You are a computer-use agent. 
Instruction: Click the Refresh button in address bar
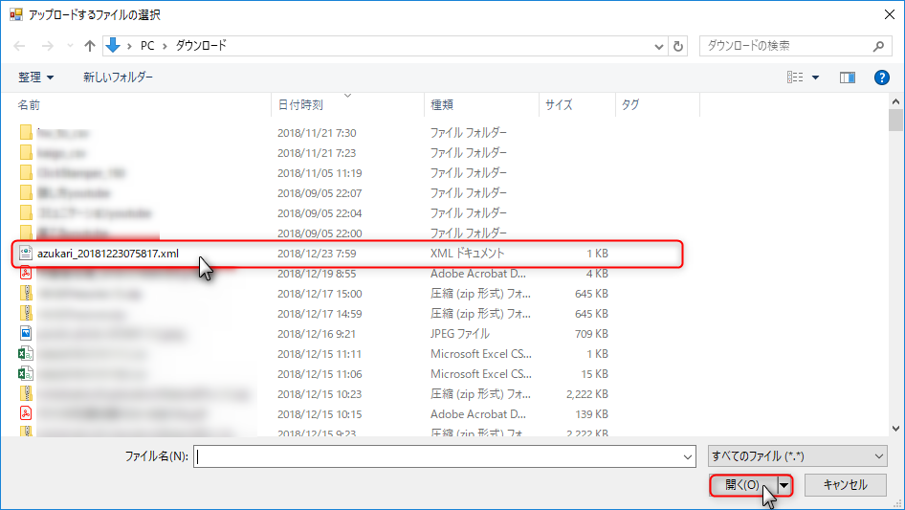coord(679,46)
